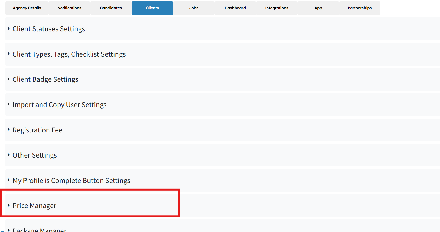This screenshot has height=232, width=440.
Task: Switch to the Notifications tab
Action: click(x=69, y=8)
